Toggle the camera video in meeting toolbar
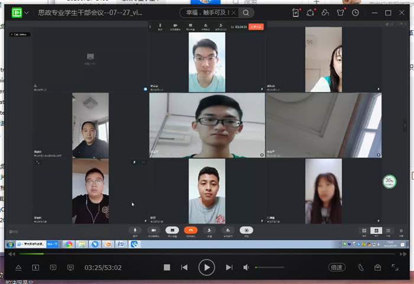This screenshot has width=414, height=284. [x=153, y=230]
